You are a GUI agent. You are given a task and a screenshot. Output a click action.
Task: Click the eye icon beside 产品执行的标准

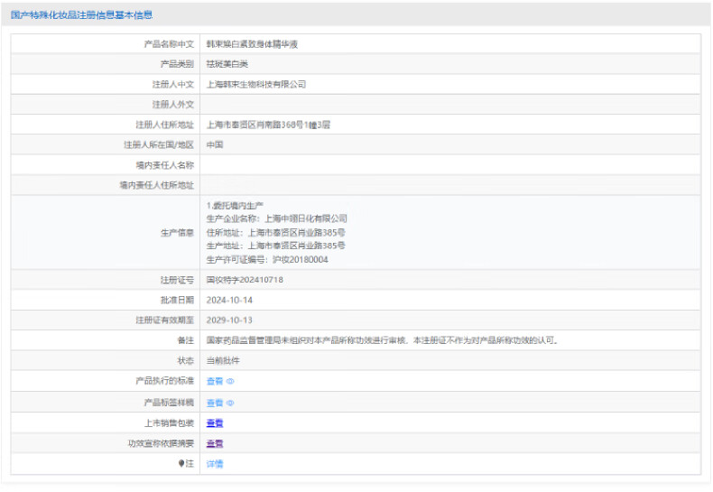click(230, 382)
